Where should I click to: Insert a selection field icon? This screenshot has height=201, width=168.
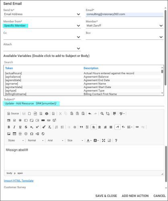click(37, 120)
